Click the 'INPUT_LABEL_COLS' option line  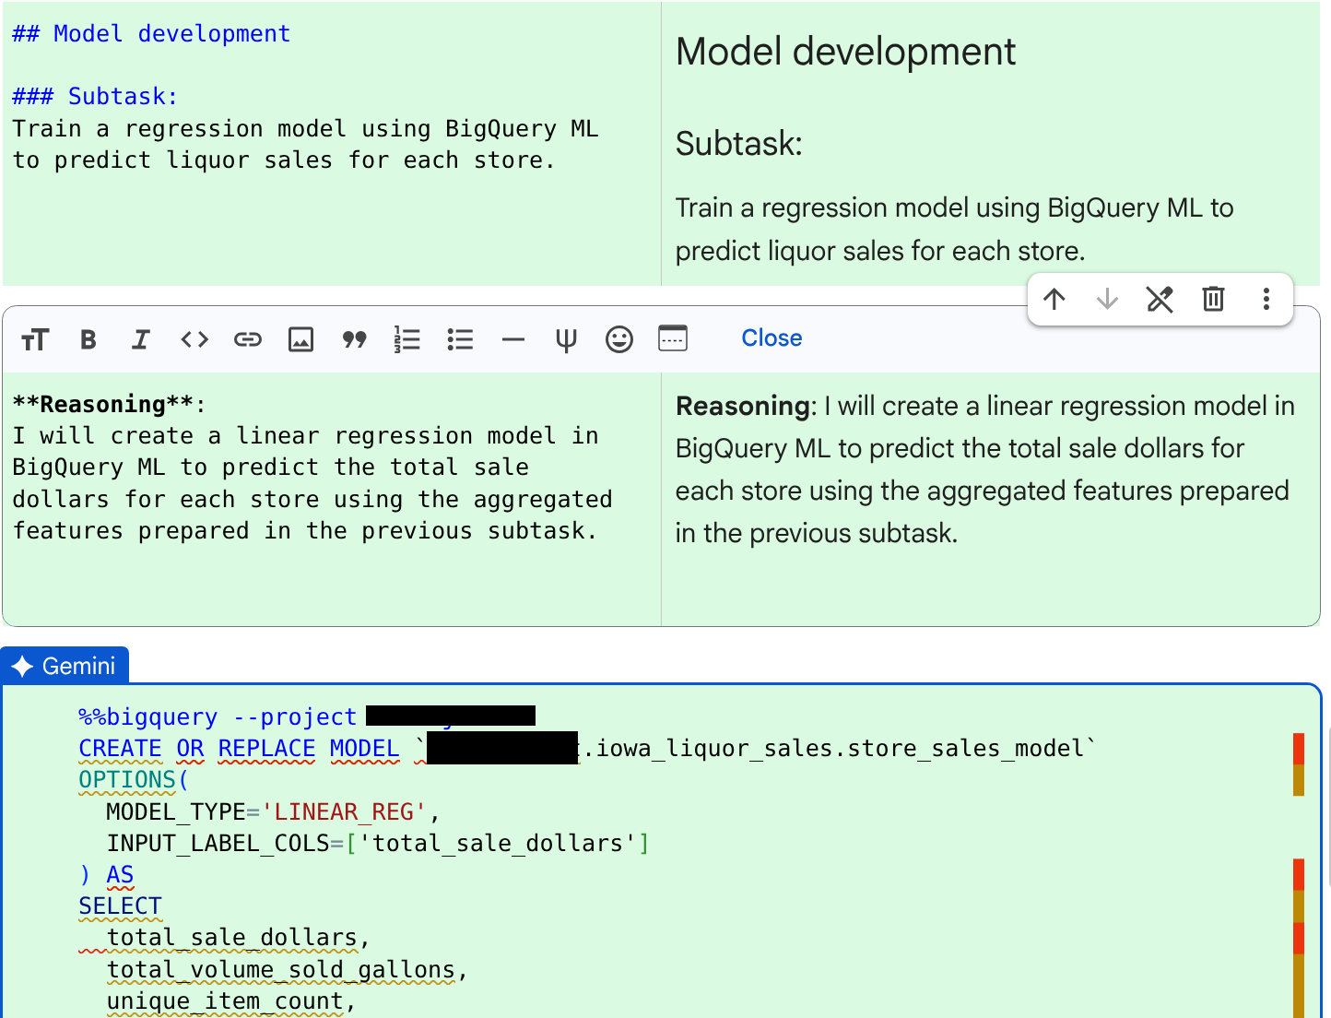(x=378, y=843)
